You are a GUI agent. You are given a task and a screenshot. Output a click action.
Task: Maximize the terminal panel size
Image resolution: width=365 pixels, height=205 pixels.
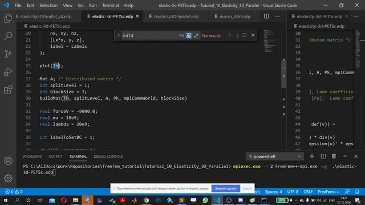pos(344,157)
